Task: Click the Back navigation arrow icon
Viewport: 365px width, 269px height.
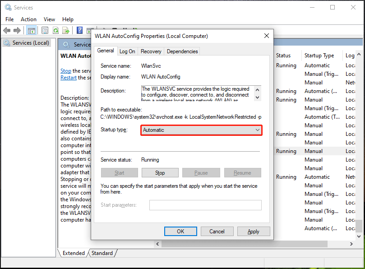Action: pyautogui.click(x=7, y=30)
